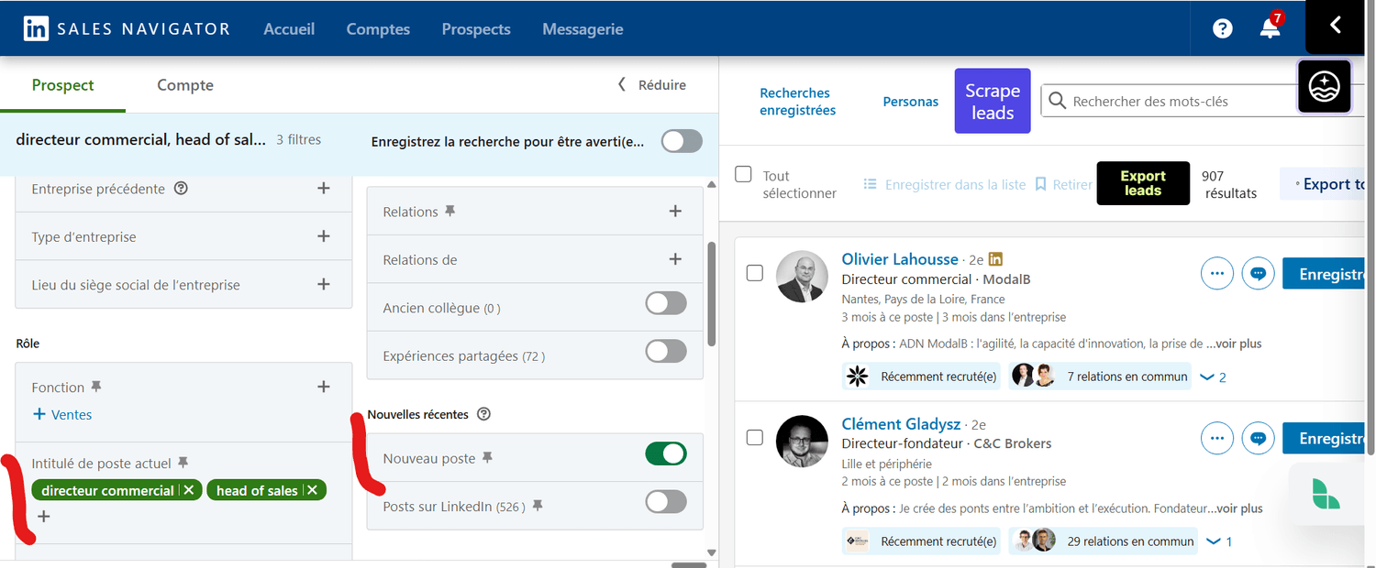Enable the Posts sur LinkedIn toggle
The width and height of the screenshot is (1376, 568).
[666, 501]
